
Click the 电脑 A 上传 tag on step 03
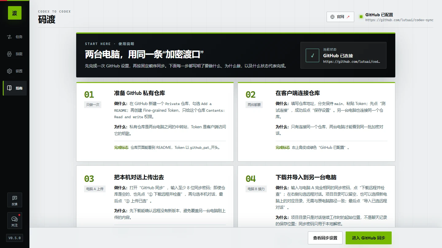pos(95,189)
